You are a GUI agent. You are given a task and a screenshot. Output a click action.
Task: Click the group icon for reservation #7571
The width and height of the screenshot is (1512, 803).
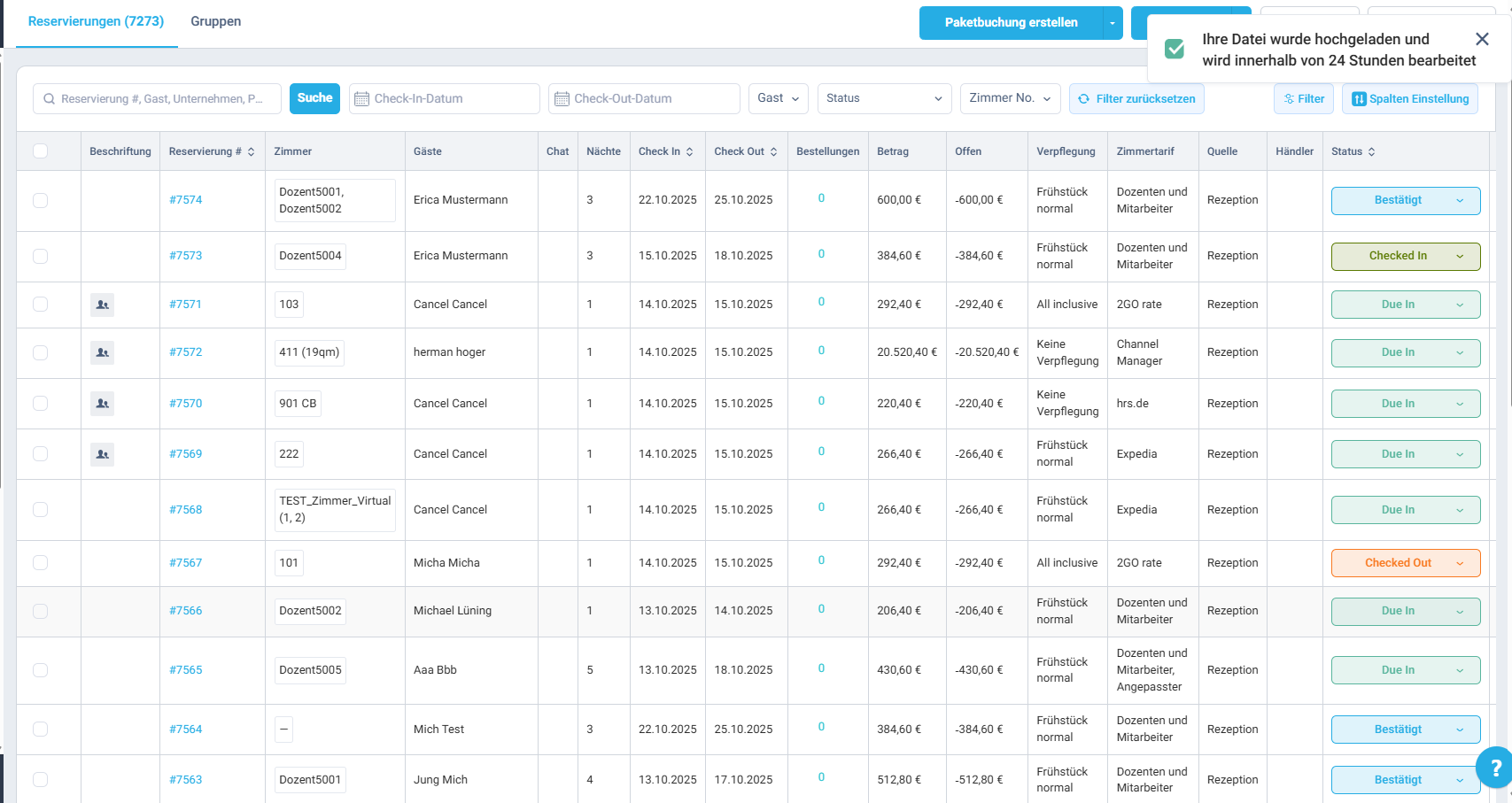(x=103, y=305)
